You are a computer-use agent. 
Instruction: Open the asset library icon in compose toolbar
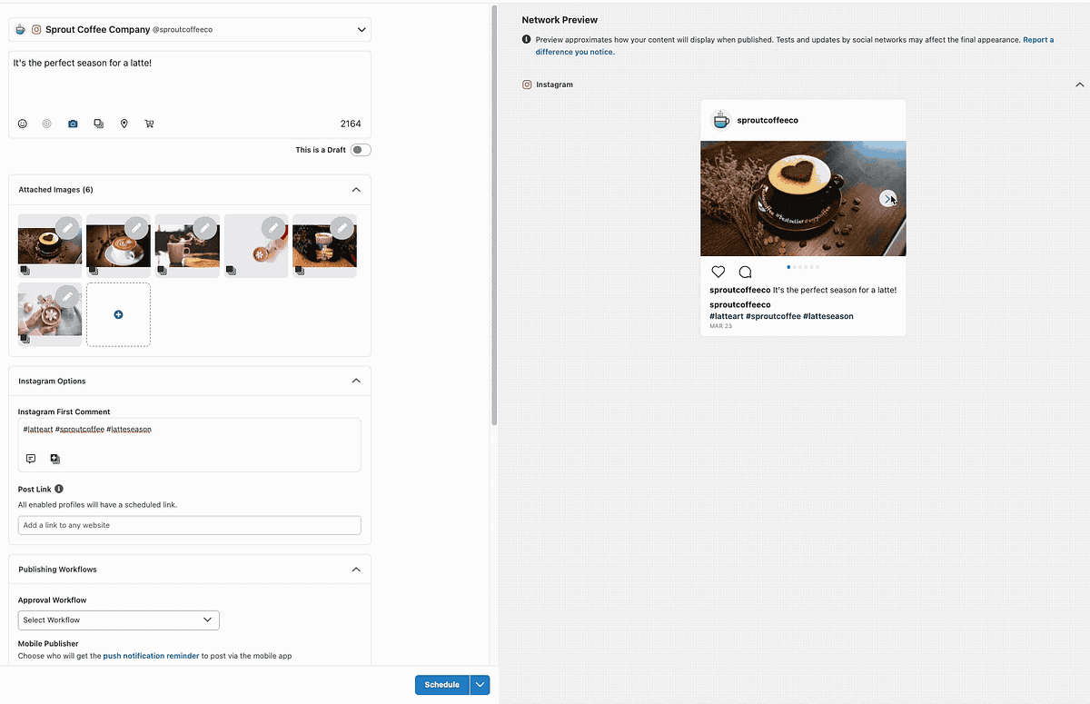click(98, 124)
